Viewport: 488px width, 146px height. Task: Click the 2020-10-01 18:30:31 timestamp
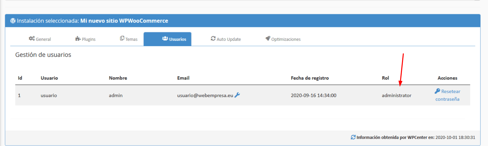click(x=455, y=137)
